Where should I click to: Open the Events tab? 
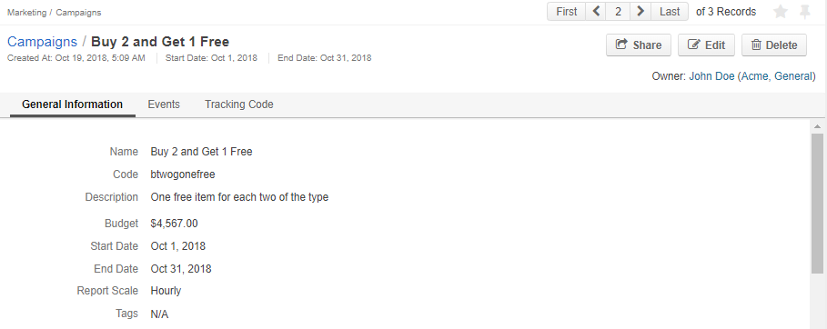tap(164, 105)
